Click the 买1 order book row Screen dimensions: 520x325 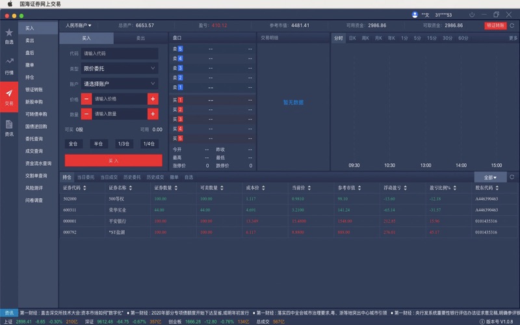(213, 100)
